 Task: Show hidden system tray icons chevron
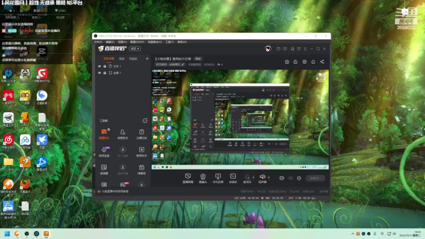coord(353,234)
